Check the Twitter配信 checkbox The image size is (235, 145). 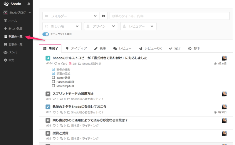53,77
